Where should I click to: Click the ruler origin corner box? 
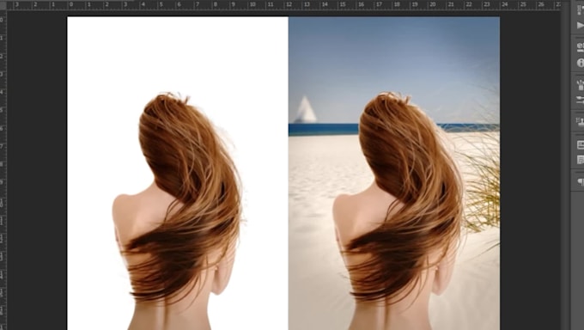(x=3, y=5)
